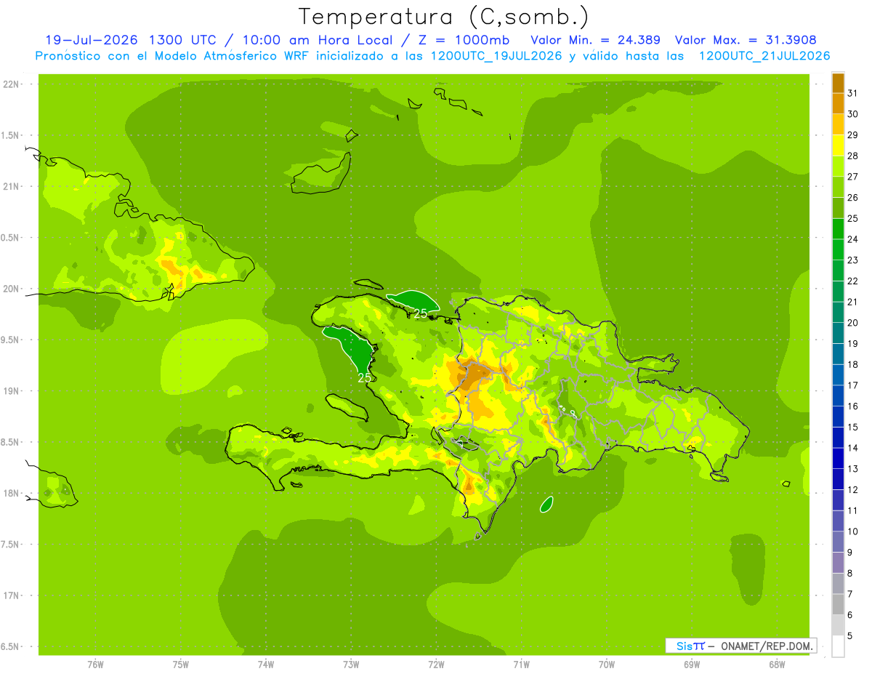Click the longitude axis label "72W"
The height and width of the screenshot is (674, 872).
436,665
